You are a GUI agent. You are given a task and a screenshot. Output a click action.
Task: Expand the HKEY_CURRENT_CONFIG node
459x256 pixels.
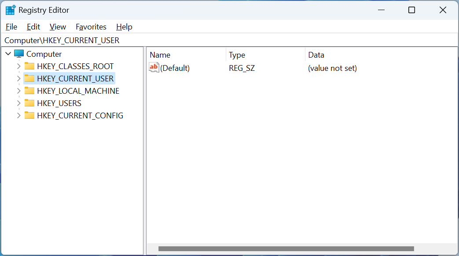tap(18, 115)
